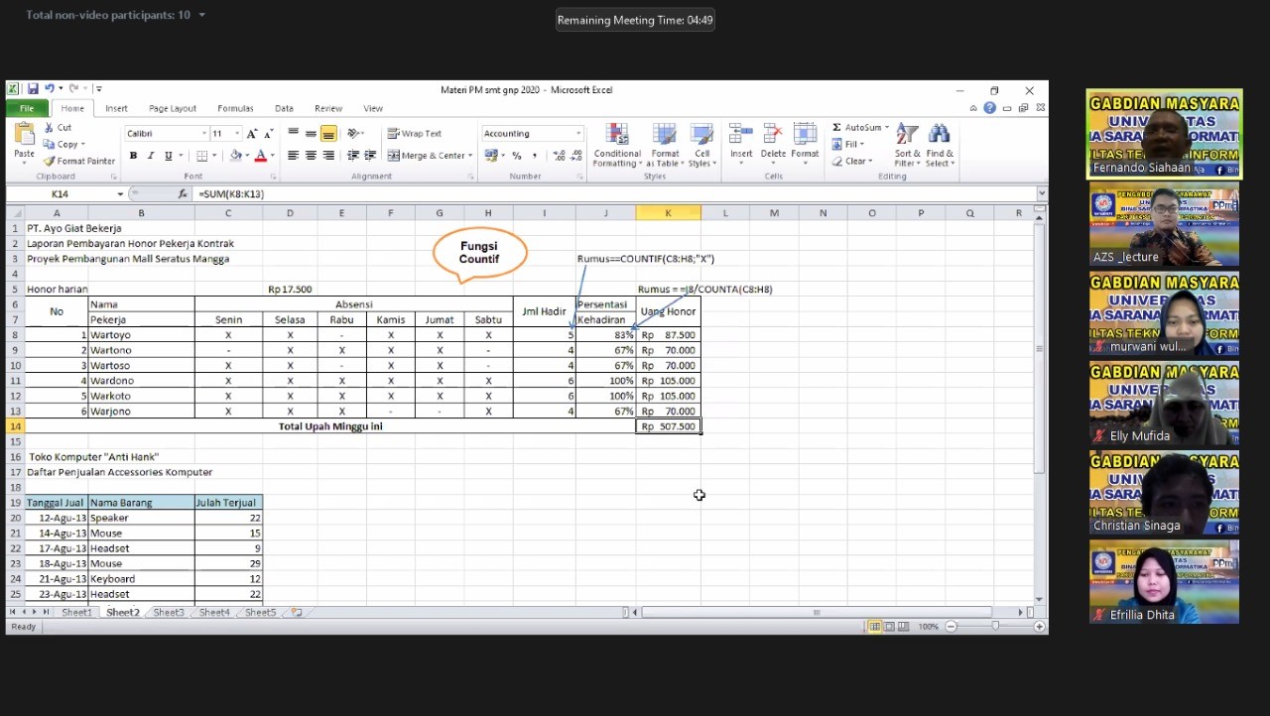The height and width of the screenshot is (716, 1270).
Task: Activate the Format Painter brush
Action: pyautogui.click(x=79, y=161)
